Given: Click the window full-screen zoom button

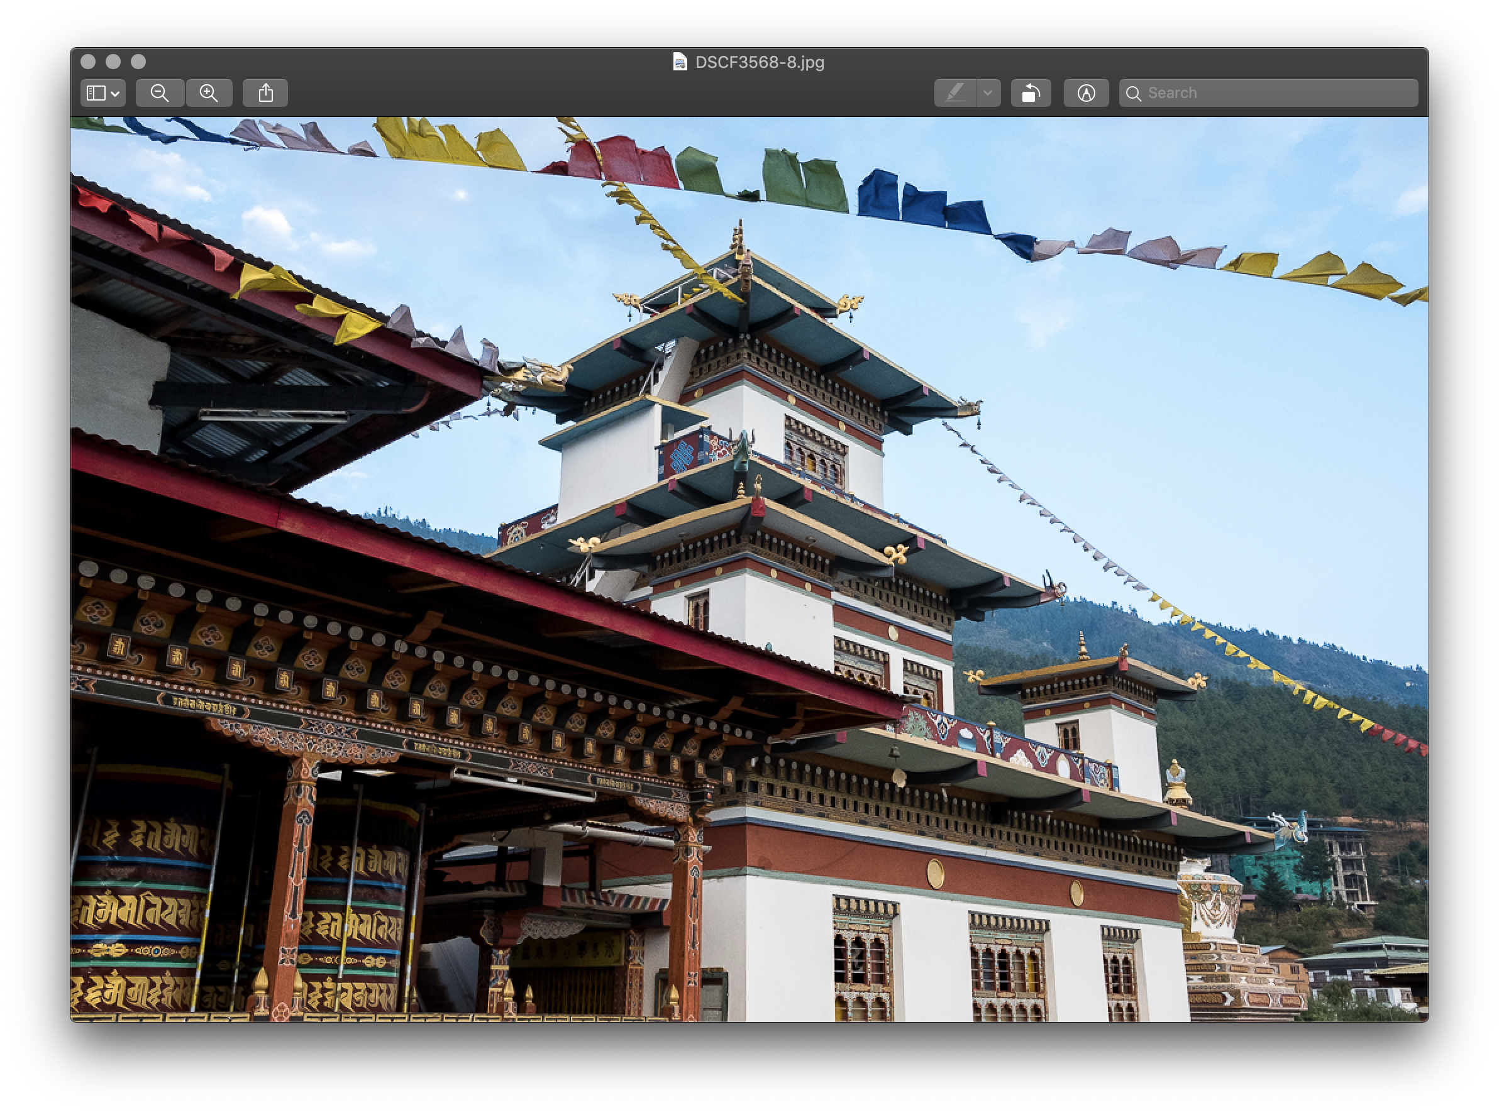Looking at the screenshot, I should (138, 62).
